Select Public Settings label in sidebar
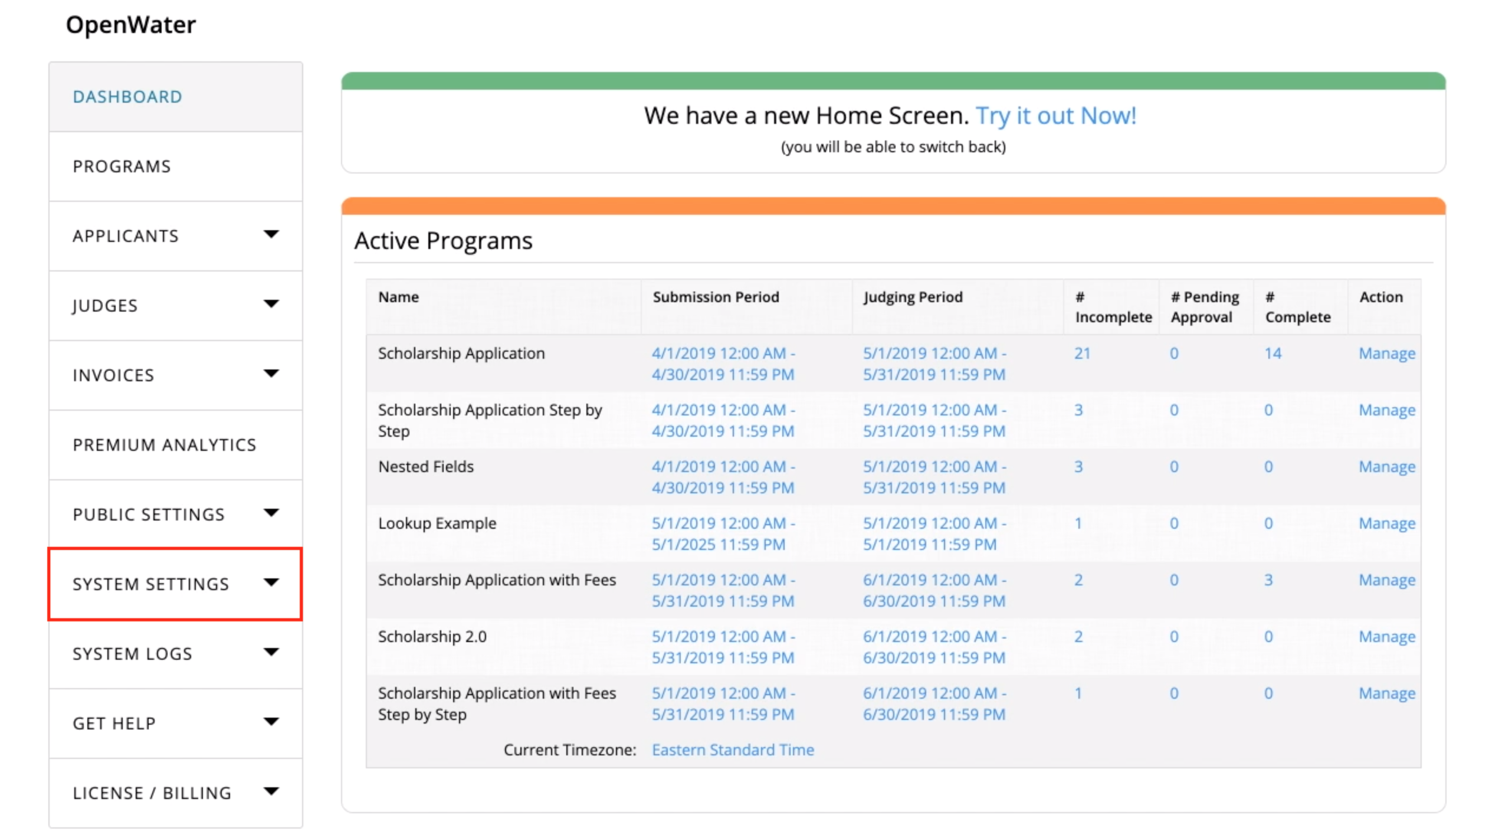The height and width of the screenshot is (838, 1502). click(x=149, y=515)
